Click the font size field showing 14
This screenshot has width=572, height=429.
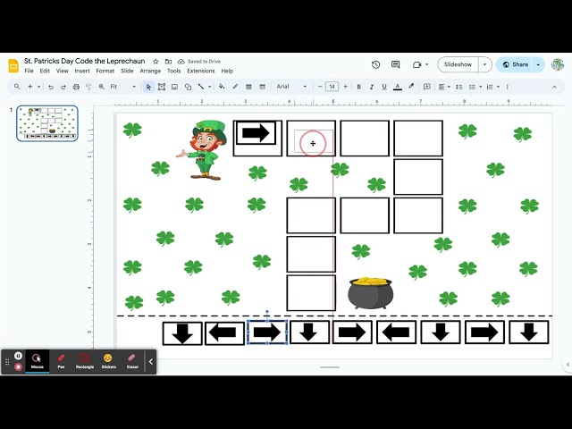pyautogui.click(x=332, y=87)
